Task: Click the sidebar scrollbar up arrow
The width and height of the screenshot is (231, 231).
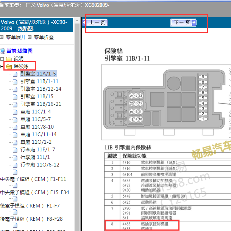Action: pyautogui.click(x=77, y=20)
